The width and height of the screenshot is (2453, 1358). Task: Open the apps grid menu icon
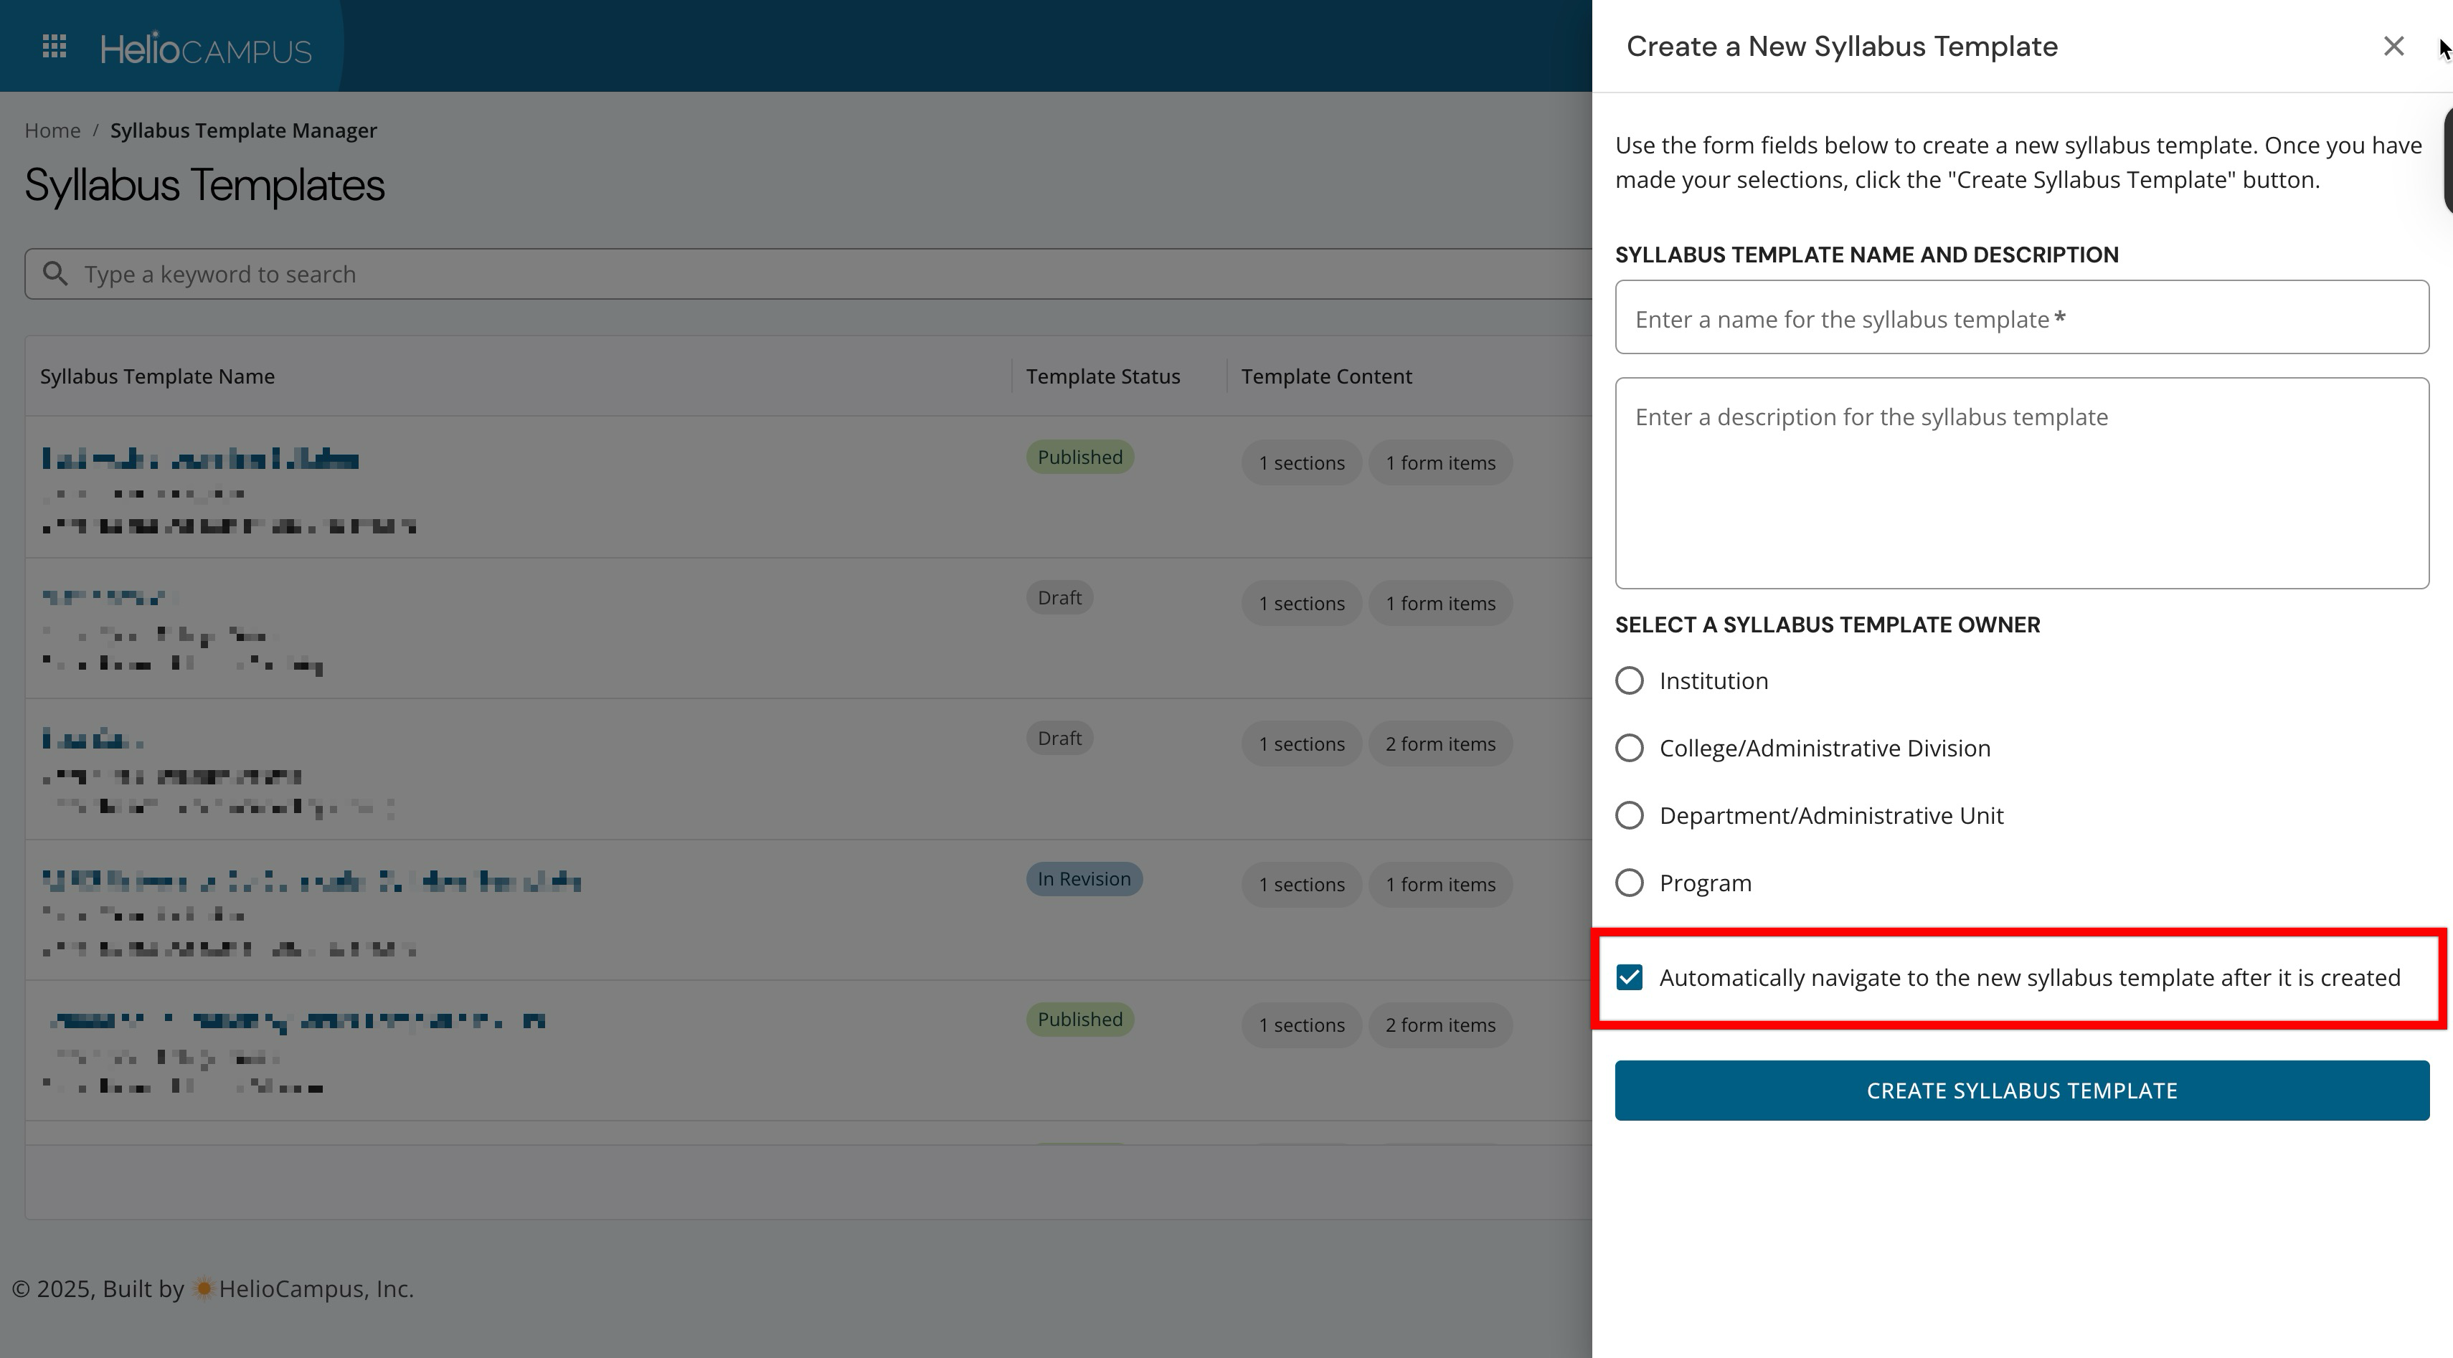point(55,47)
